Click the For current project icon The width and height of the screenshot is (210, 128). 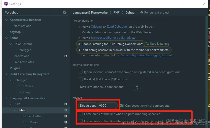click(x=142, y=12)
